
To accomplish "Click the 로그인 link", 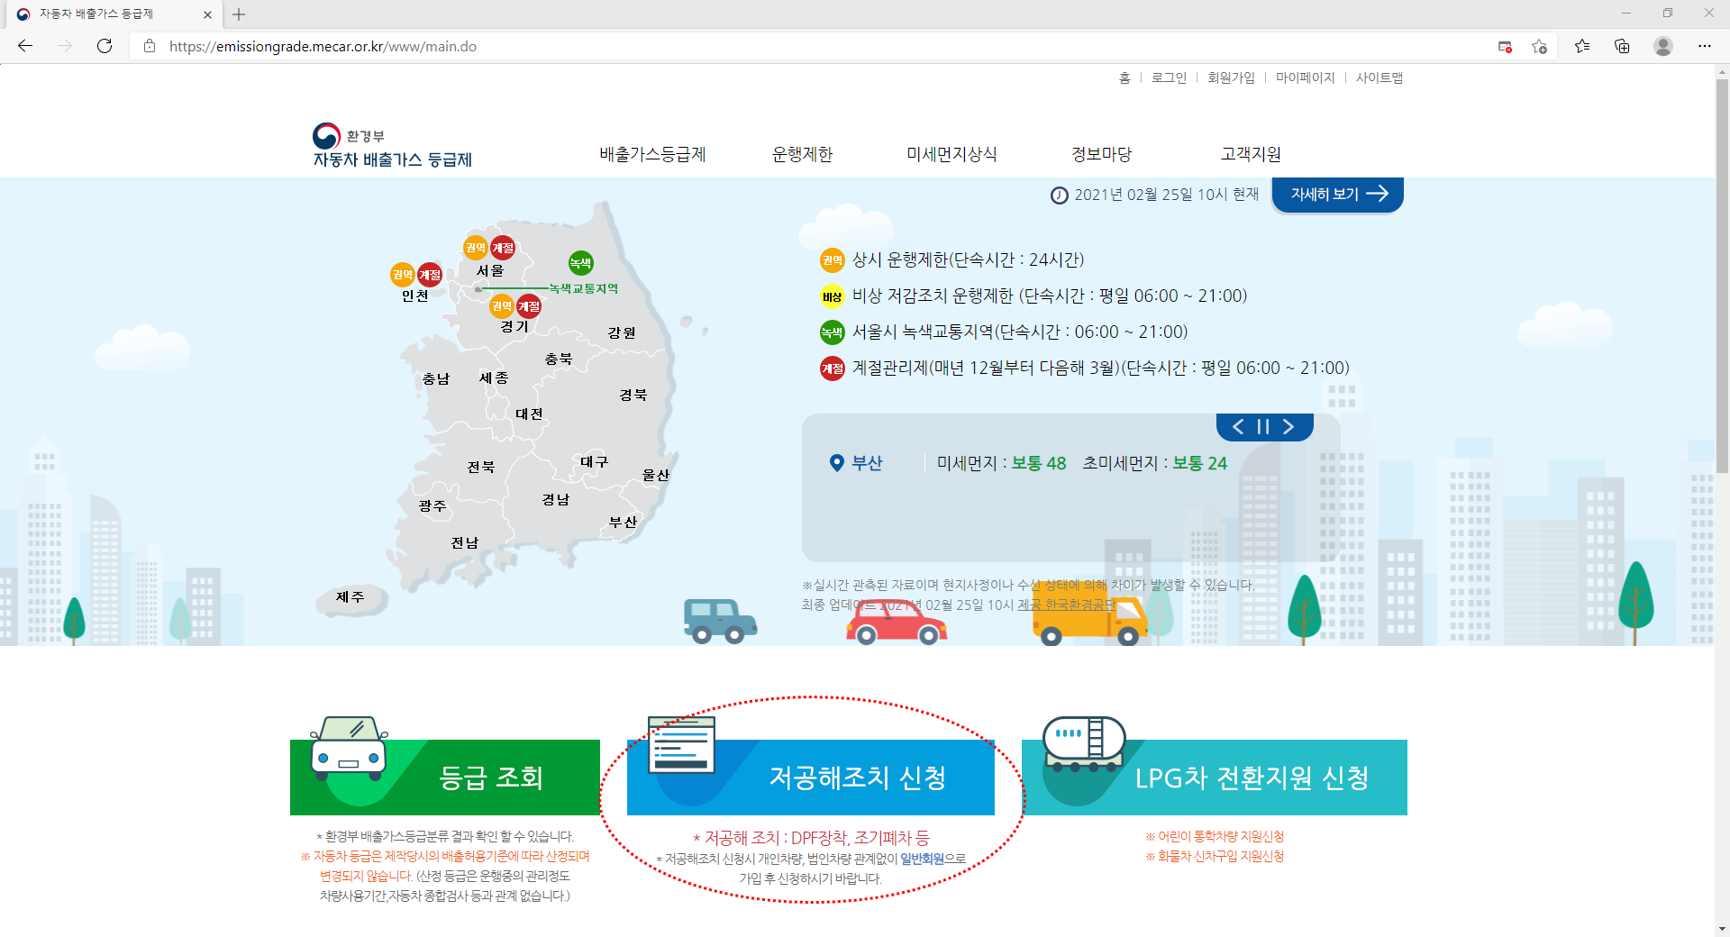I will click(x=1169, y=78).
